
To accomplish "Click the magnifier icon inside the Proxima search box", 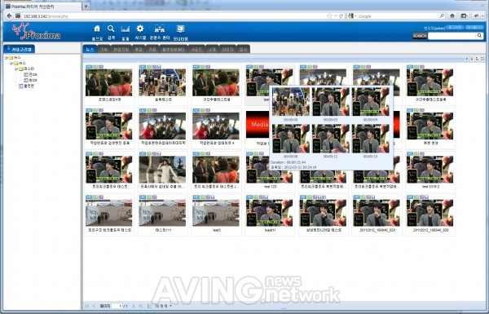I will (x=479, y=36).
